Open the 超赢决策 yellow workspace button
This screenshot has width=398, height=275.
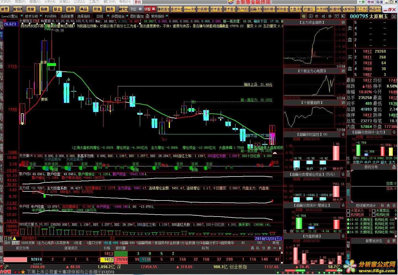coord(256,9)
